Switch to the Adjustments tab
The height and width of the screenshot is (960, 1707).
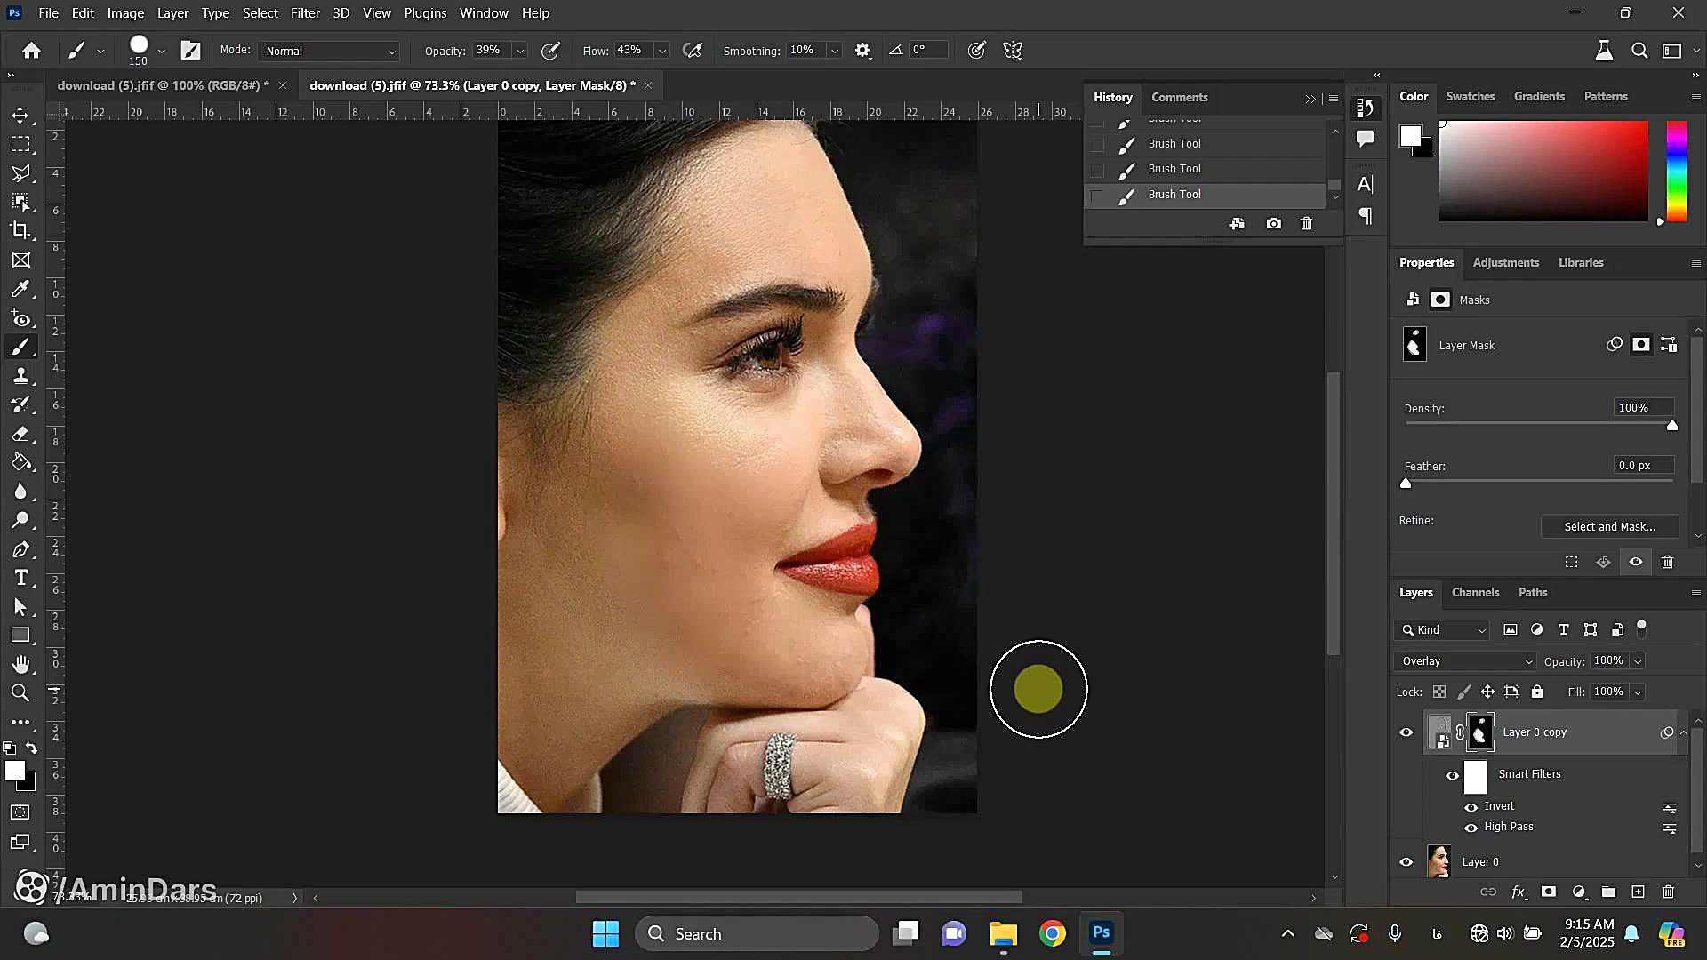point(1505,263)
